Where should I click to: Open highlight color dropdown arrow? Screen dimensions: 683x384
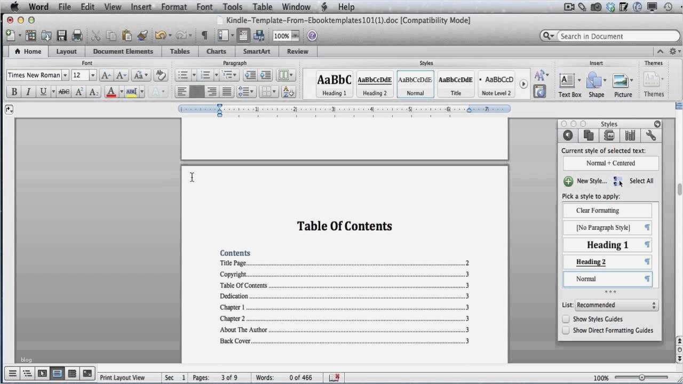click(x=141, y=92)
